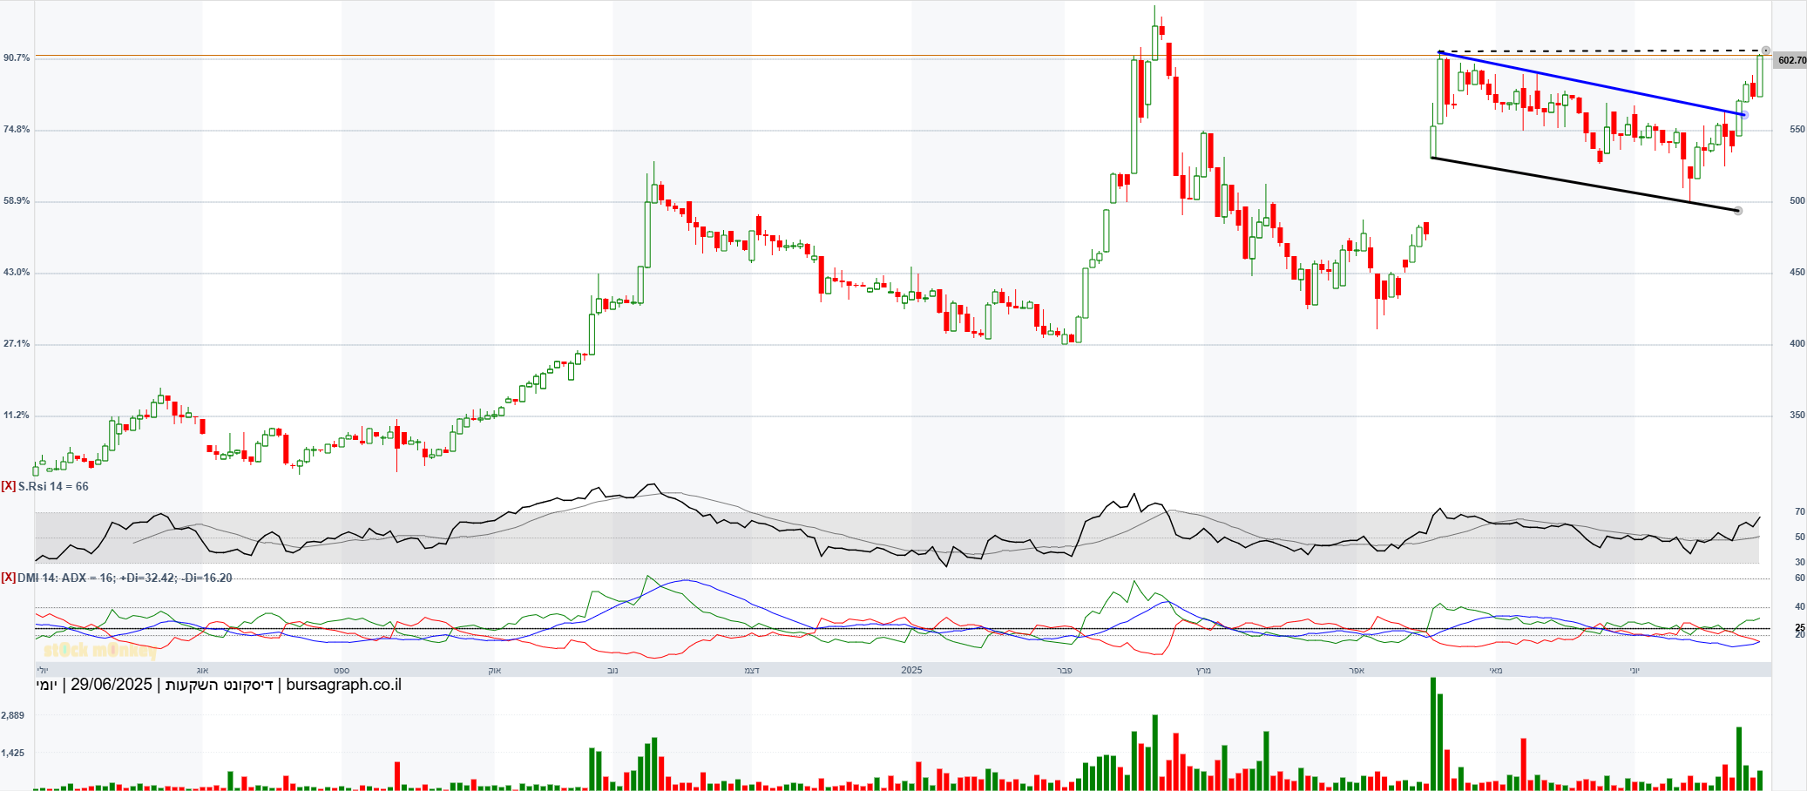
Task: Click the 450 price axis label
Action: [x=1797, y=272]
